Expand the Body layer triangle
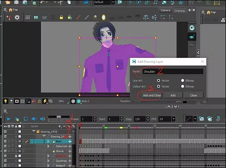Screen dimensions: 226x168 [48, 142]
